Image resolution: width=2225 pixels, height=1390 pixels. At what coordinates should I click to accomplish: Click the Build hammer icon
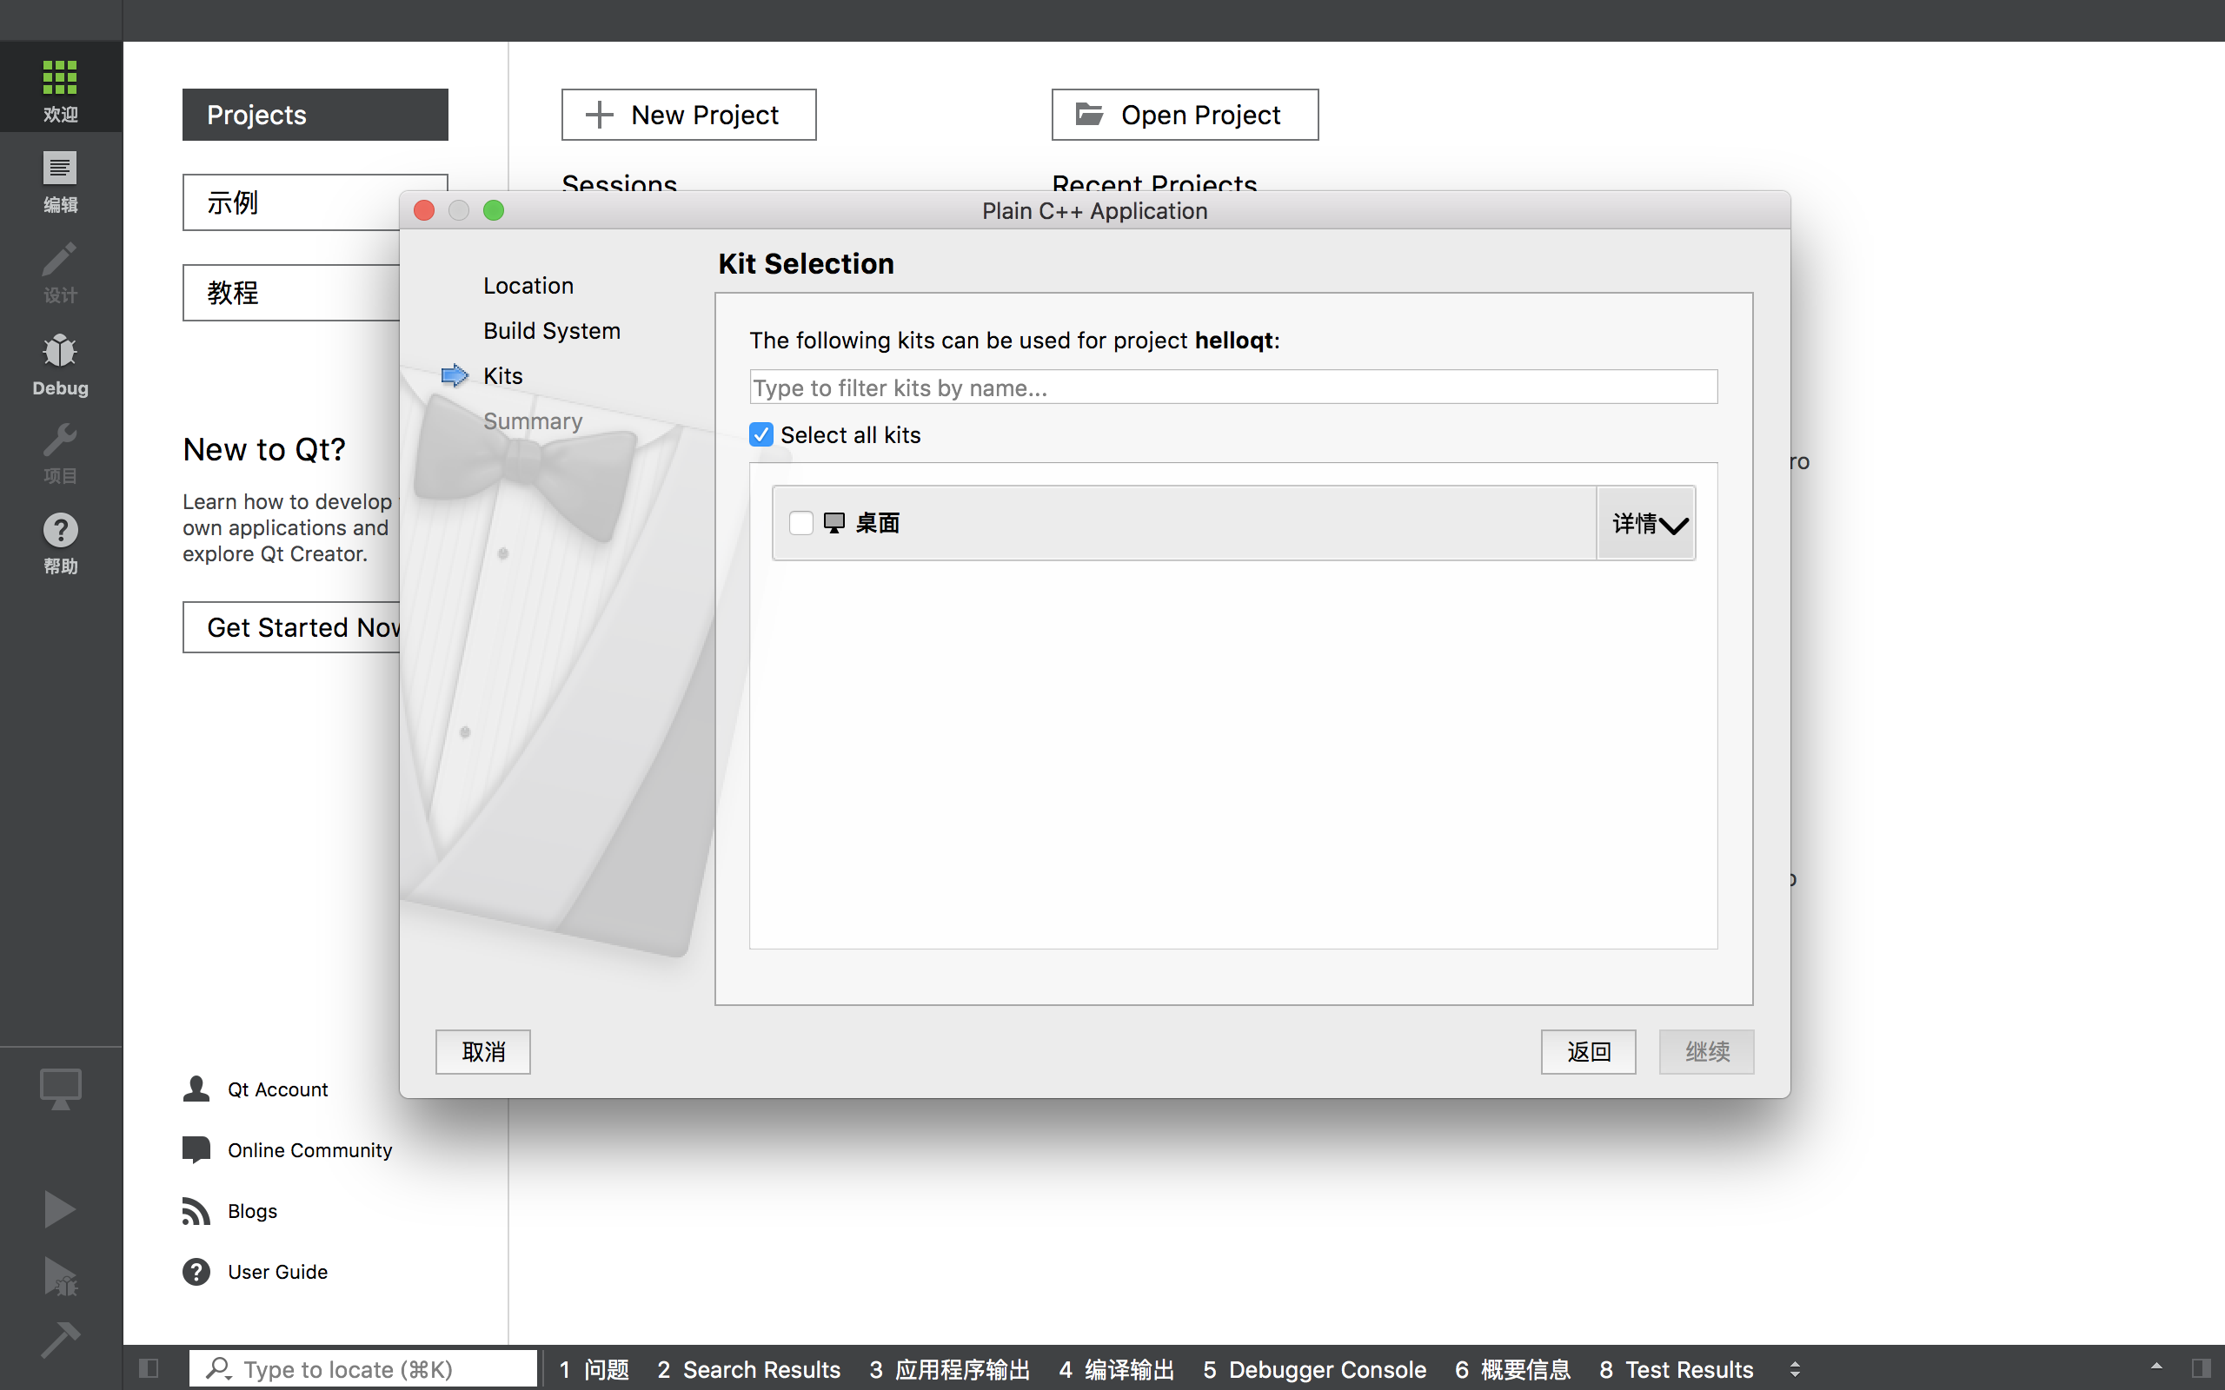click(60, 1340)
